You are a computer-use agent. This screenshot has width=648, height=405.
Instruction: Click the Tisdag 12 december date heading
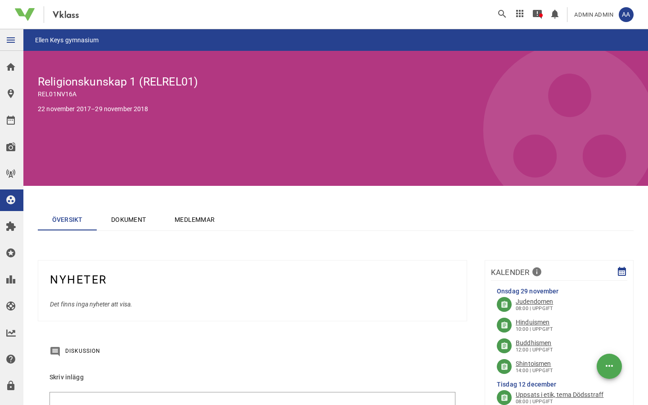point(526,384)
